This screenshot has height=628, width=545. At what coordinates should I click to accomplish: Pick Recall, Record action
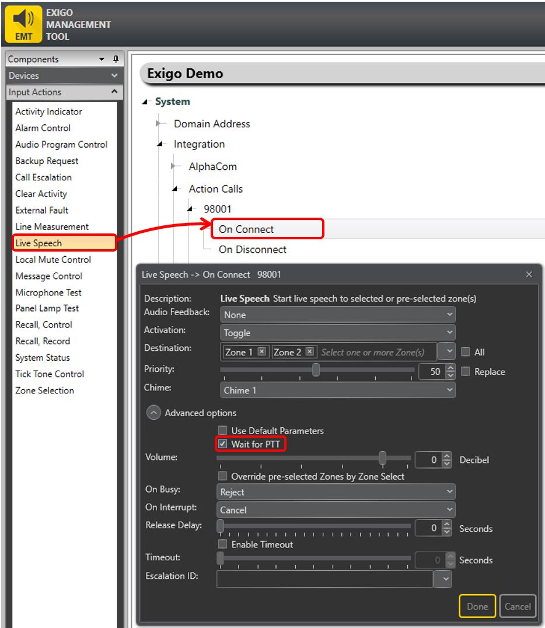tap(43, 341)
